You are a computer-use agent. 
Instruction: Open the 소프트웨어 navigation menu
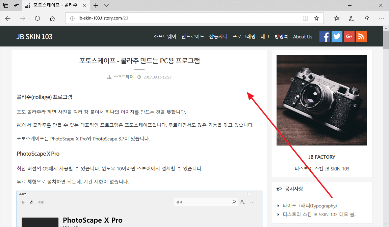(165, 37)
